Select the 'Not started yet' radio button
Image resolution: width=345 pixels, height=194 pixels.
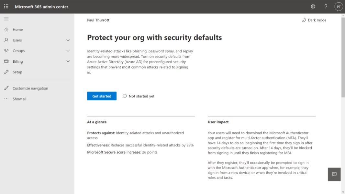[125, 96]
